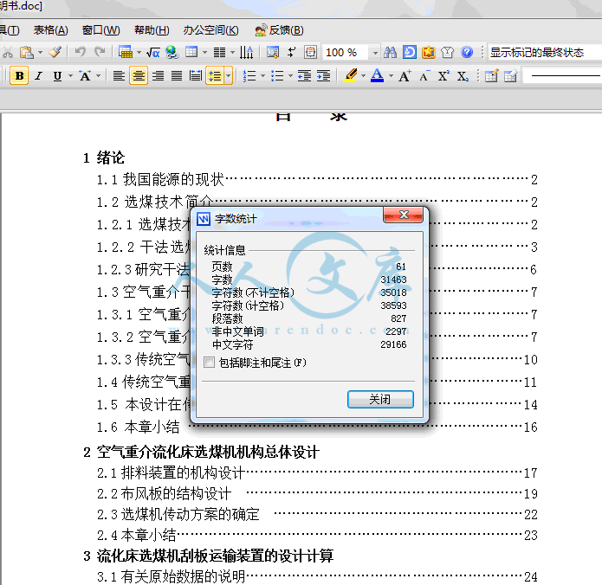Select the Format Painter brush icon
The image size is (602, 585).
(x=55, y=52)
